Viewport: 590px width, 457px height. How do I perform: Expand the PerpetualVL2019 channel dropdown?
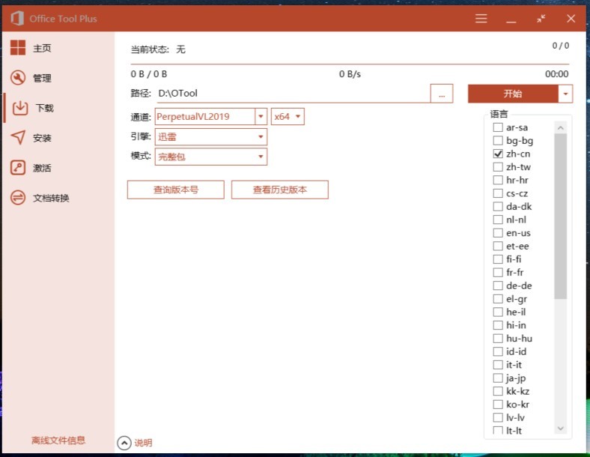click(x=261, y=116)
